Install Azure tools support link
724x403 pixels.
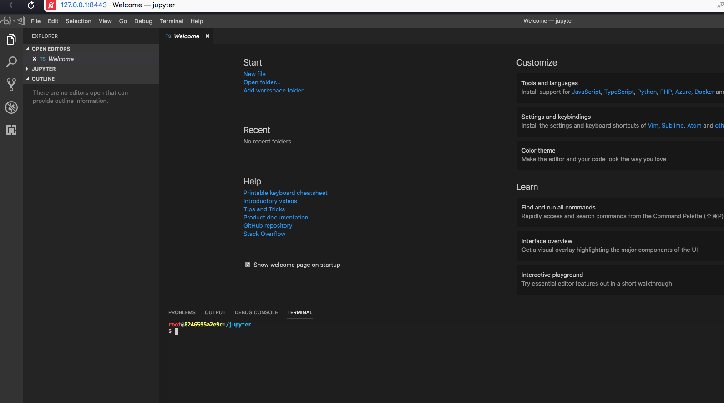pyautogui.click(x=683, y=92)
